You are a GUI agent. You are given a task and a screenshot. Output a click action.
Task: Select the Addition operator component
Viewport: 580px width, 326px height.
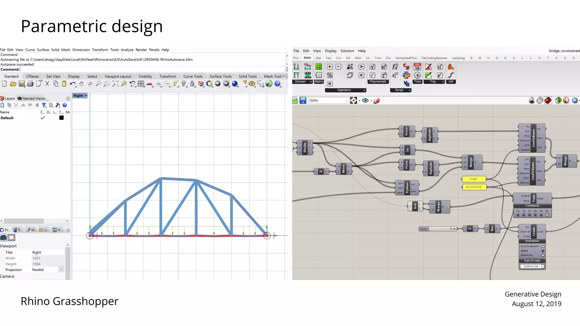(330, 67)
